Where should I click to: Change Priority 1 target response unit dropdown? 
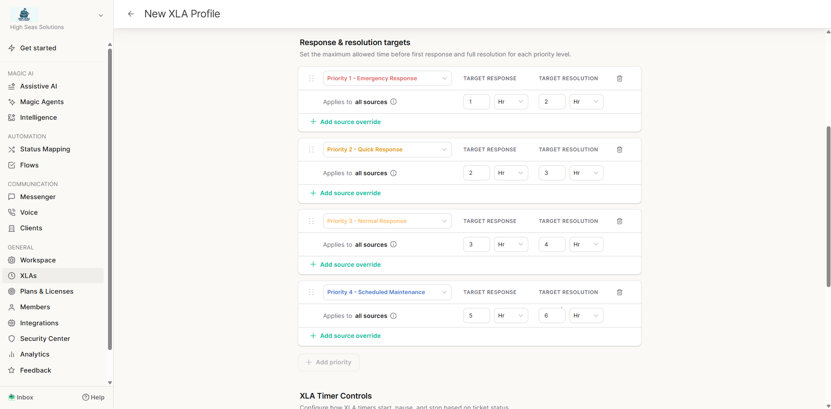(x=511, y=102)
